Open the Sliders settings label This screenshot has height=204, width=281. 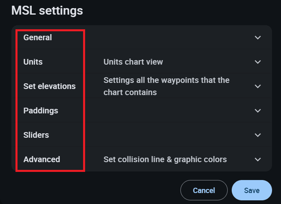[x=36, y=135]
